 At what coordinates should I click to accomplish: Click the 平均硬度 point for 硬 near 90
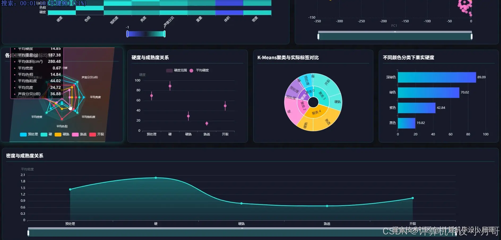click(x=170, y=86)
